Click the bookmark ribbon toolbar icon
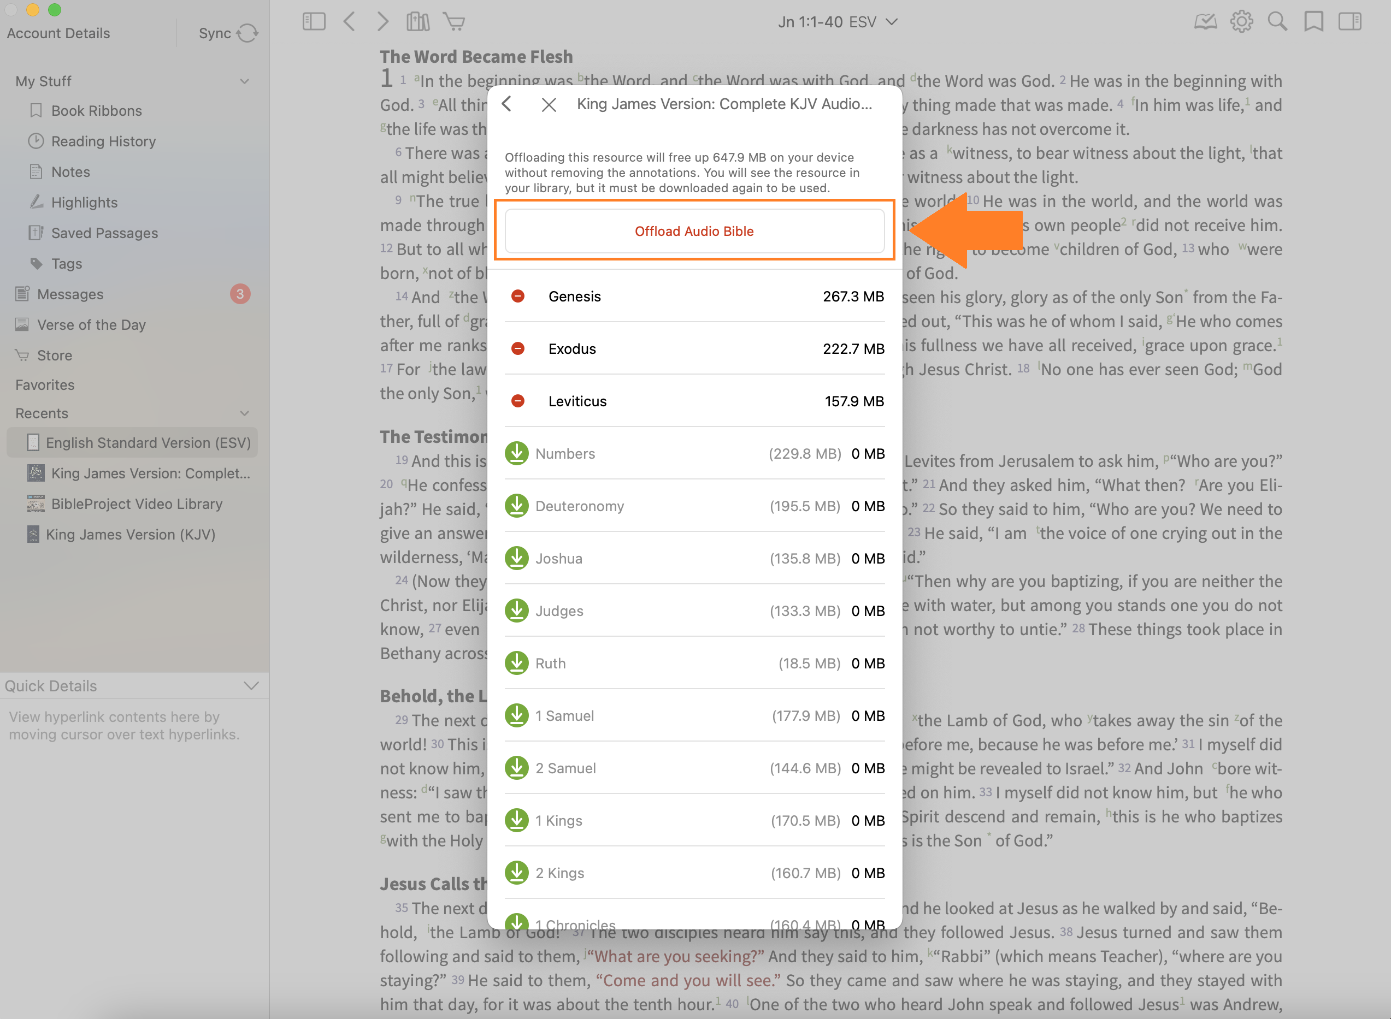1391x1019 pixels. 1313,22
